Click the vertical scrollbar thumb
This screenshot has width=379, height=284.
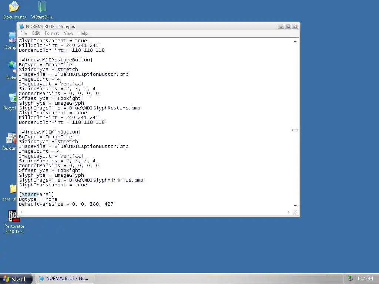[295, 130]
